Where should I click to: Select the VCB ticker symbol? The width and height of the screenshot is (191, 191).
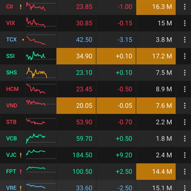tap(11, 138)
